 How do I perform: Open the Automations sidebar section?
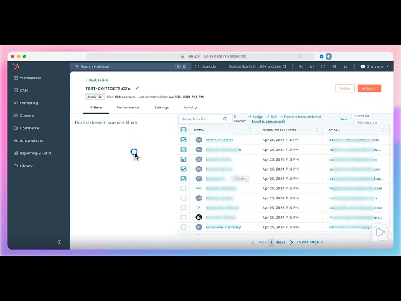pyautogui.click(x=28, y=140)
